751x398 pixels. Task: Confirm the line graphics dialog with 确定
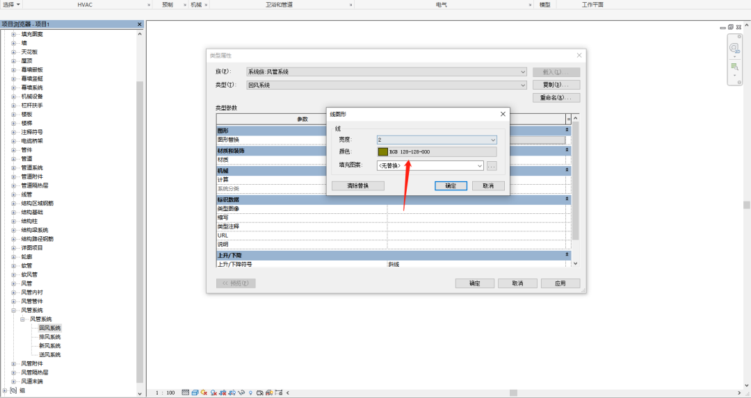coord(451,186)
